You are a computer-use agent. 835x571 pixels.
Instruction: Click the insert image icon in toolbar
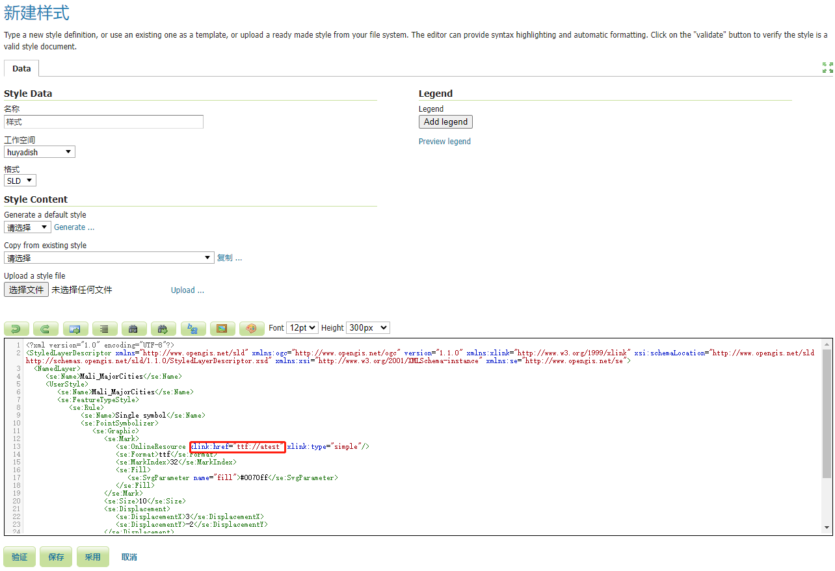pyautogui.click(x=222, y=329)
